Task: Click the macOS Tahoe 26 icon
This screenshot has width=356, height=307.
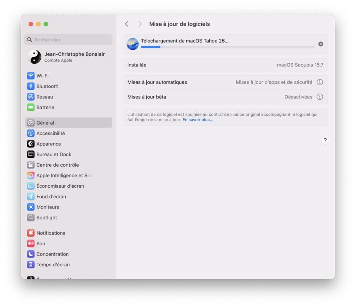Action: pyautogui.click(x=132, y=44)
